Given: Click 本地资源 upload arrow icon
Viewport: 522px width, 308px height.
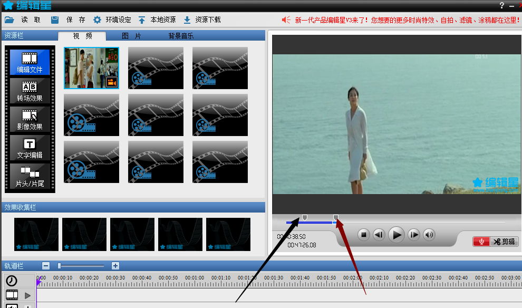Looking at the screenshot, I should 142,20.
